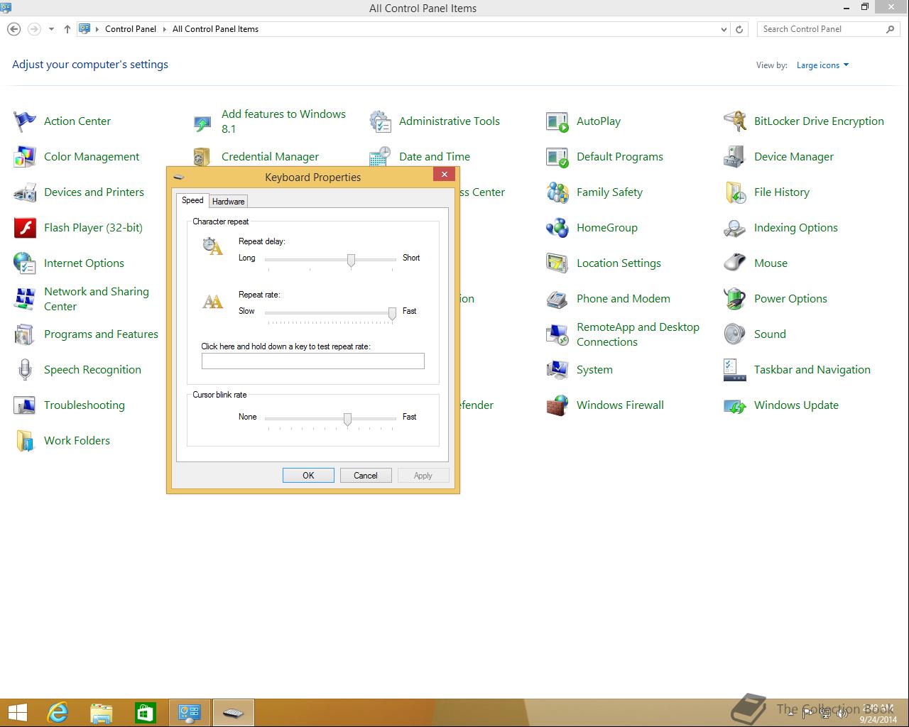
Task: Open the Mouse icon
Action: click(x=735, y=263)
